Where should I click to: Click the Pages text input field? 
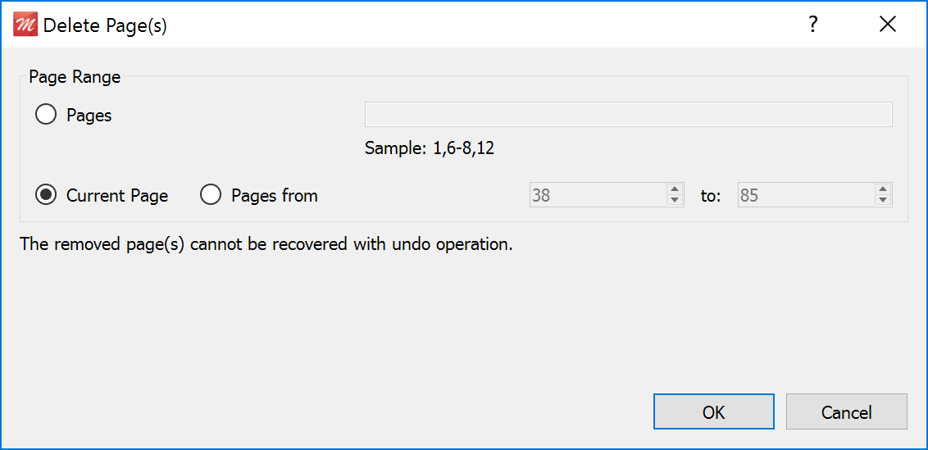pos(629,115)
